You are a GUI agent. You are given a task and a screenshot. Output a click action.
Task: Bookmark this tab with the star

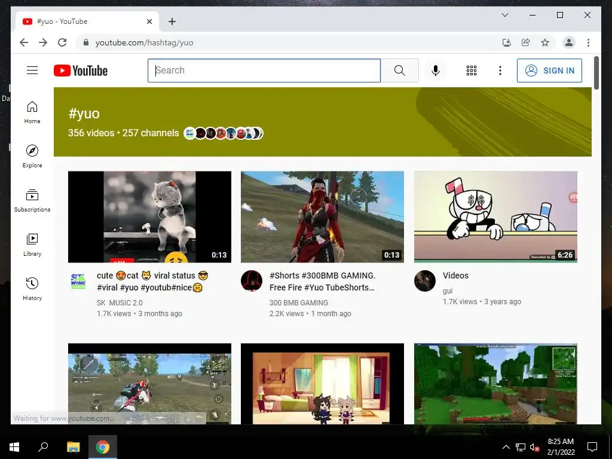click(x=545, y=42)
